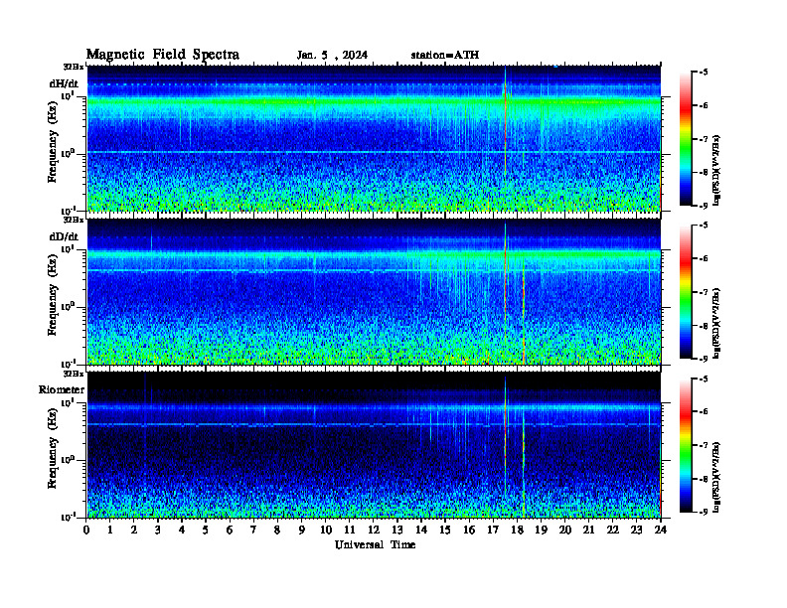Click hour "19" on the Universal Time axis

pos(541,530)
